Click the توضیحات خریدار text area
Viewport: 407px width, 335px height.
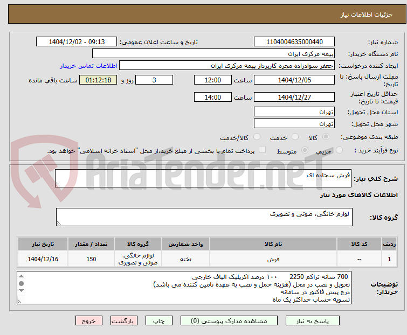[x=184, y=288]
